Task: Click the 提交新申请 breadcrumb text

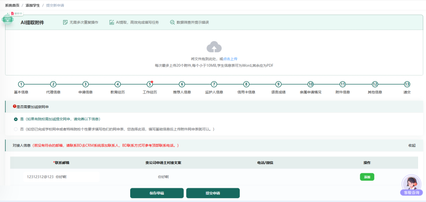Action: pos(55,5)
